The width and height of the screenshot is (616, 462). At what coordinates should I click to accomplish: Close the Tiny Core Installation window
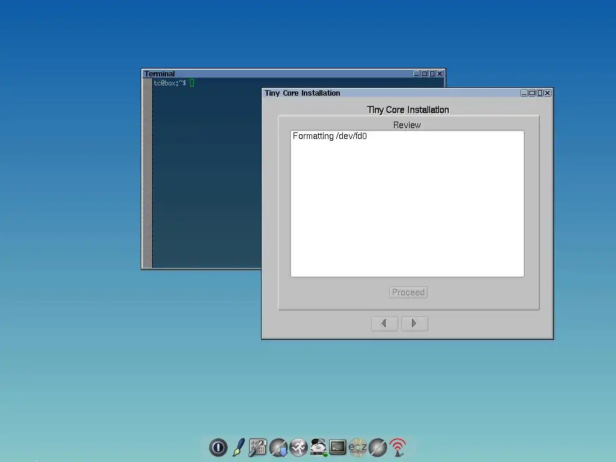click(x=547, y=93)
